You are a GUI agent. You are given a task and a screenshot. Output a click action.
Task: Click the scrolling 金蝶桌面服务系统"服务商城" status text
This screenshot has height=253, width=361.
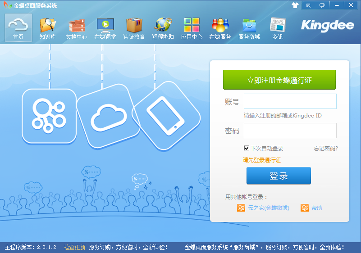(x=264, y=248)
